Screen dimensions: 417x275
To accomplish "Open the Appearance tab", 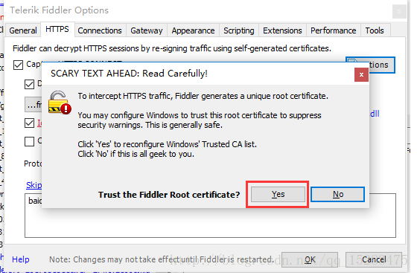I will coord(193,30).
